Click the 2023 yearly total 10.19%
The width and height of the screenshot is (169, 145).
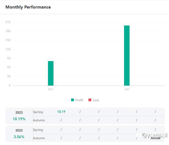(19, 119)
